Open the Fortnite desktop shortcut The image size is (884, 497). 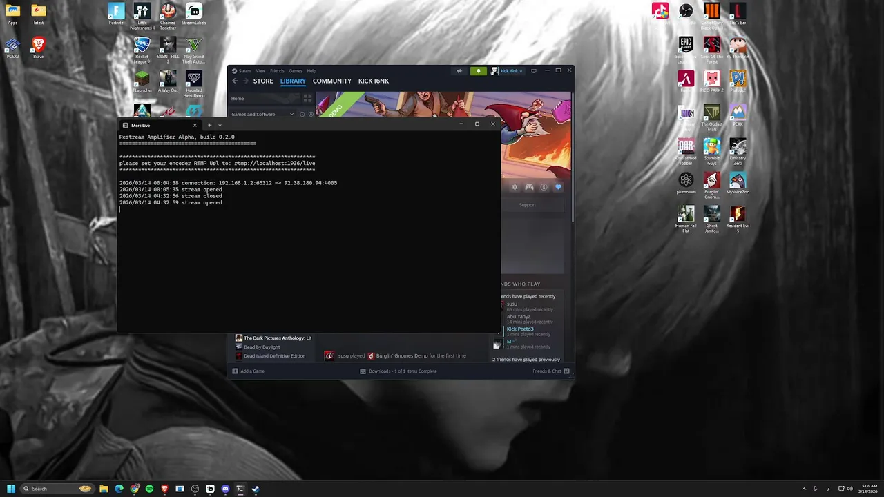116,14
